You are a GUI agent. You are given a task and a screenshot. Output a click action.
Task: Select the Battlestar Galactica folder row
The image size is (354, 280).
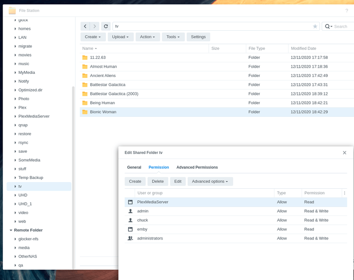217,85
